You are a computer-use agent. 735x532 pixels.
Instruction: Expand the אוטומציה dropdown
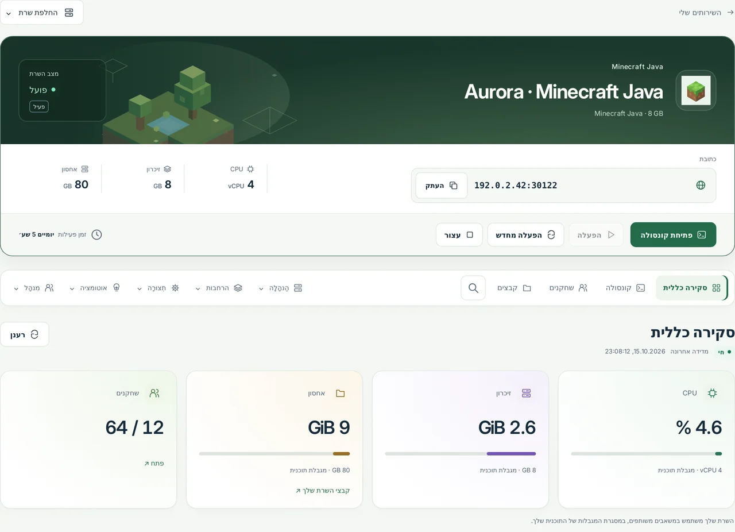(95, 288)
